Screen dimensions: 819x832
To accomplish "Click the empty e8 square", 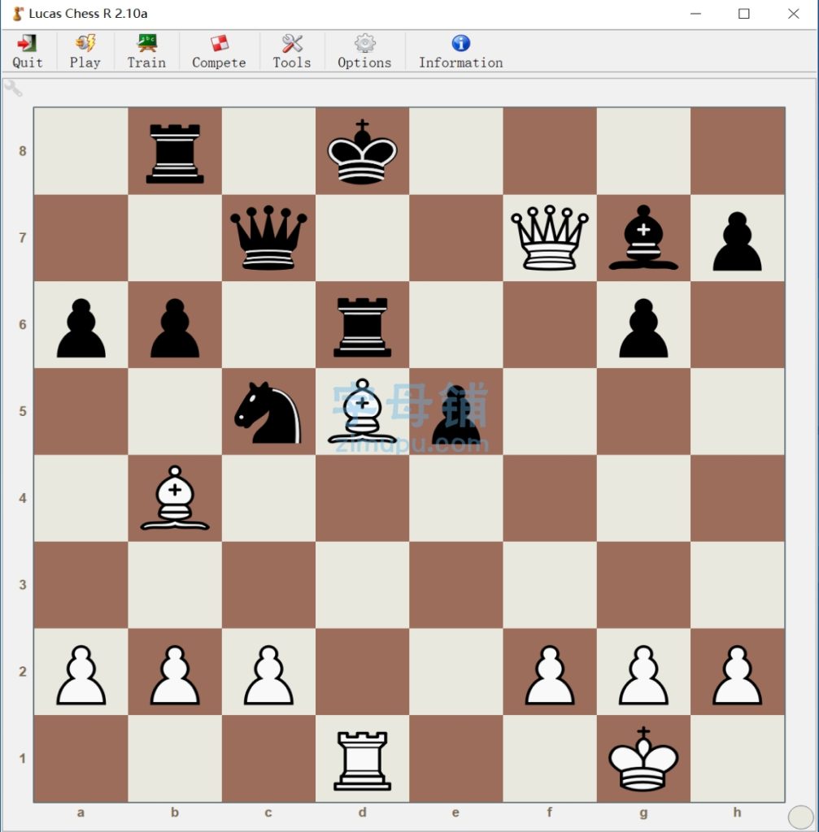I will point(456,151).
